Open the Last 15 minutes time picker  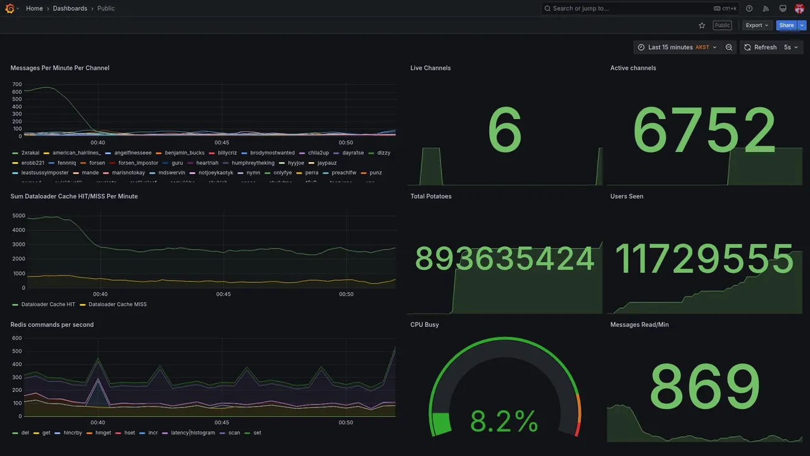pyautogui.click(x=677, y=47)
